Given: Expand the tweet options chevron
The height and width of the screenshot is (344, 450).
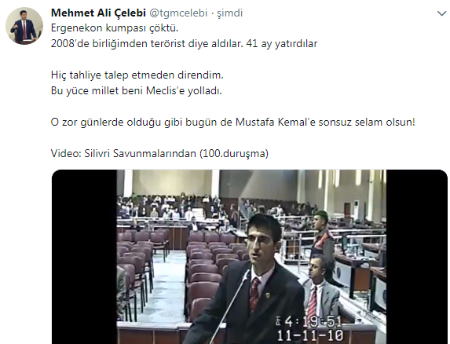Looking at the screenshot, I should click(x=441, y=13).
